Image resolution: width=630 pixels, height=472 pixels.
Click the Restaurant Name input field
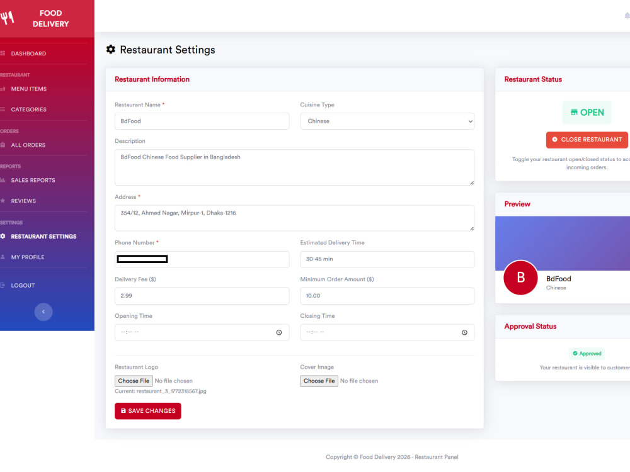[x=202, y=121]
